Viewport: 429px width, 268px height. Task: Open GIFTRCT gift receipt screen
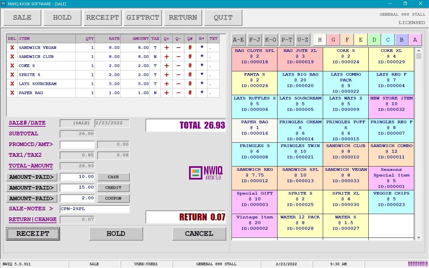(x=143, y=18)
